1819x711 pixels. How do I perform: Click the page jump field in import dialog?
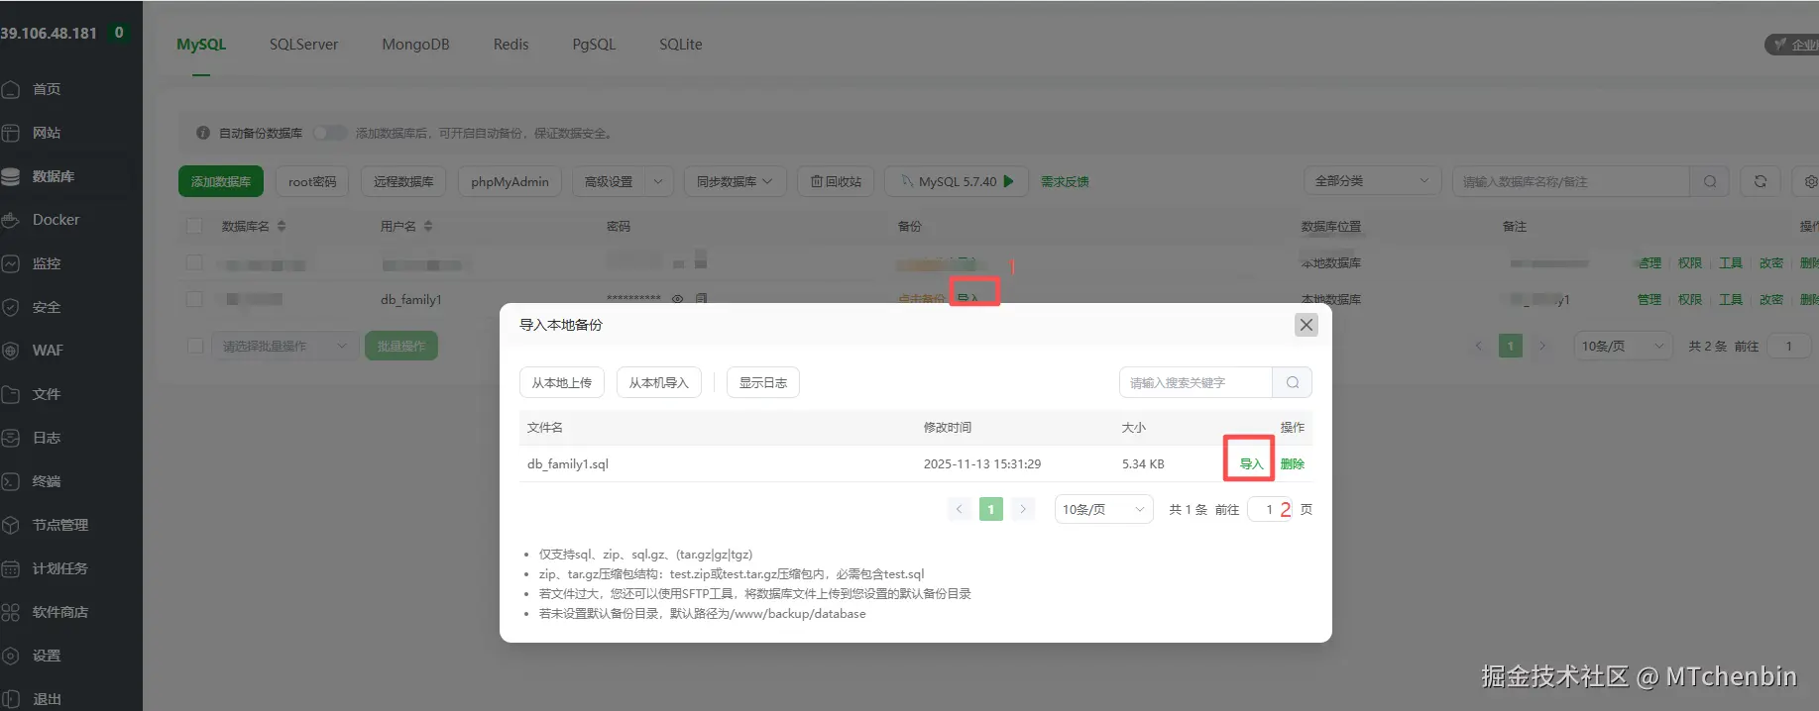(x=1270, y=509)
